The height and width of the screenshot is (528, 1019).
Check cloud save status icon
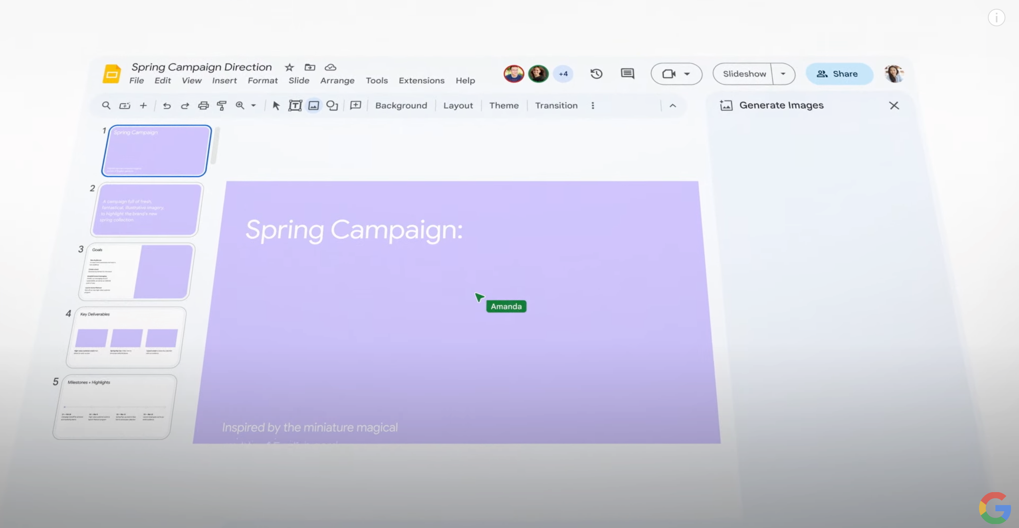(330, 67)
